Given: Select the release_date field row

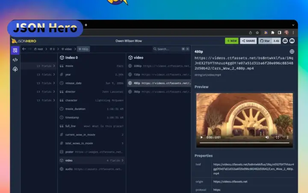Looking at the screenshot, I should tap(92, 83).
